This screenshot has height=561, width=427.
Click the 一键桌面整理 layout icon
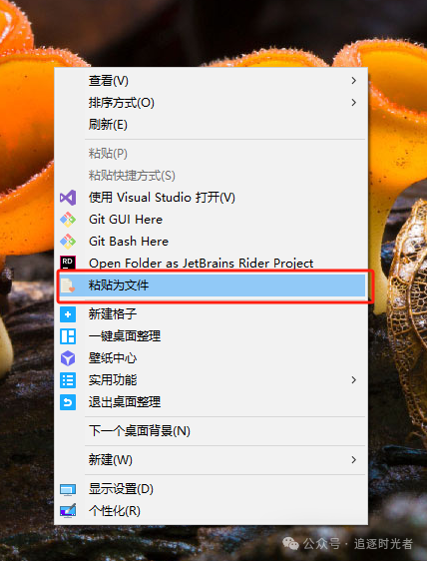click(68, 336)
